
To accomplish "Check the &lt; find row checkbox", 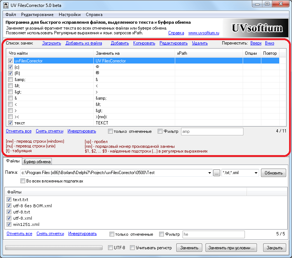I will 11,86.
